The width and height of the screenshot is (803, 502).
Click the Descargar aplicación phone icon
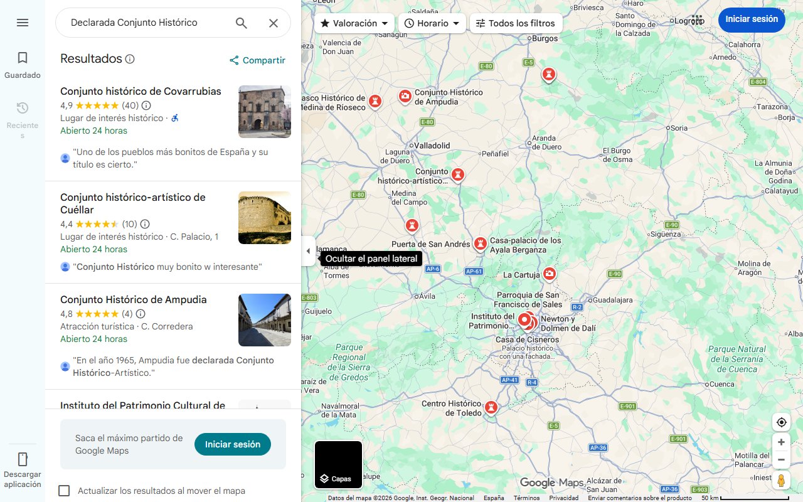click(23, 459)
